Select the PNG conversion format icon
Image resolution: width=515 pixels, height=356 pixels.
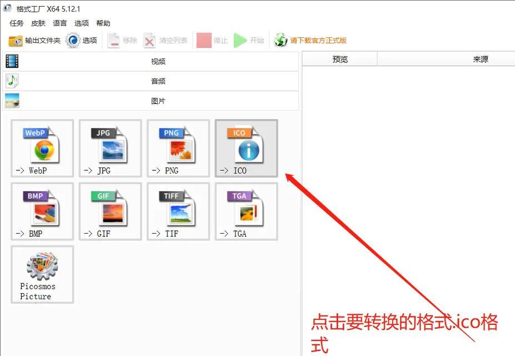[x=178, y=149]
